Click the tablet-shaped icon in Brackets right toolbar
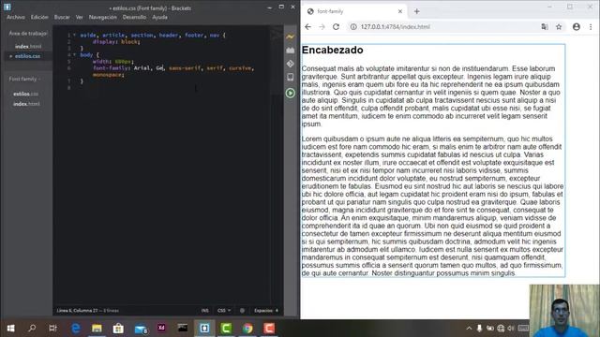 click(x=290, y=77)
